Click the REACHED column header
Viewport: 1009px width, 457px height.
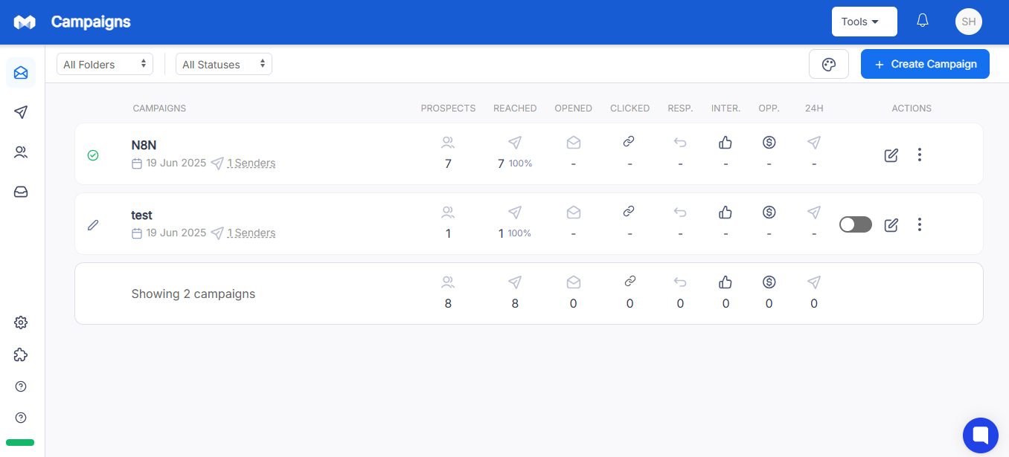pos(515,108)
